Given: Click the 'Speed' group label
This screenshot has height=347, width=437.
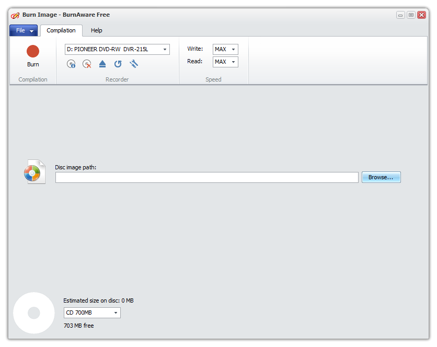Looking at the screenshot, I should coord(213,79).
